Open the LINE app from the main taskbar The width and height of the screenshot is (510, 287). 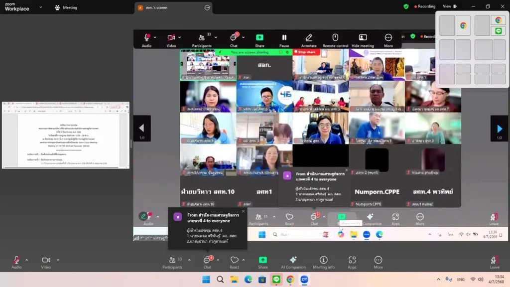[x=276, y=280]
